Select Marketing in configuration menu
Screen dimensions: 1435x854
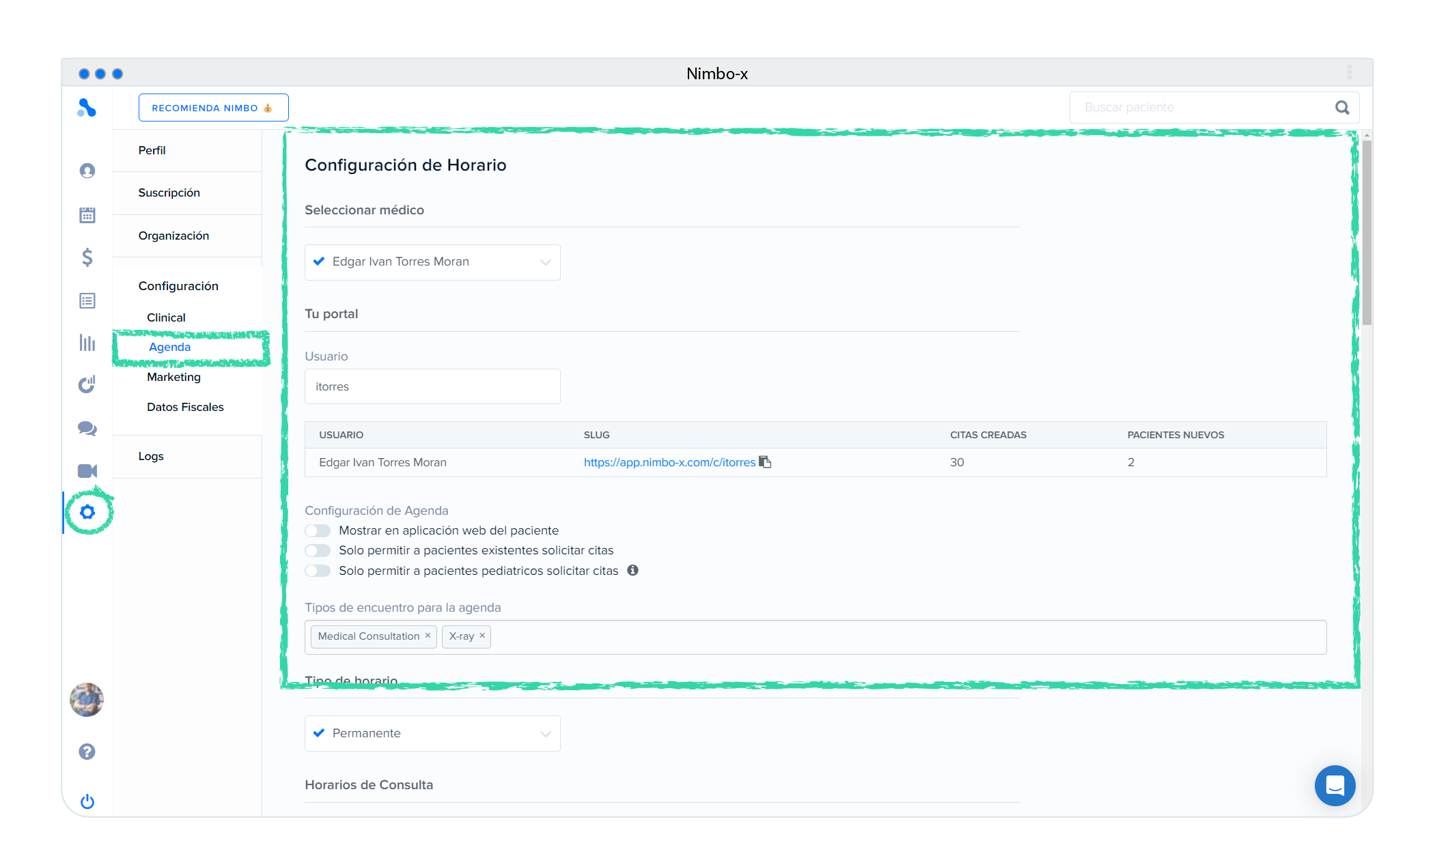coord(173,377)
